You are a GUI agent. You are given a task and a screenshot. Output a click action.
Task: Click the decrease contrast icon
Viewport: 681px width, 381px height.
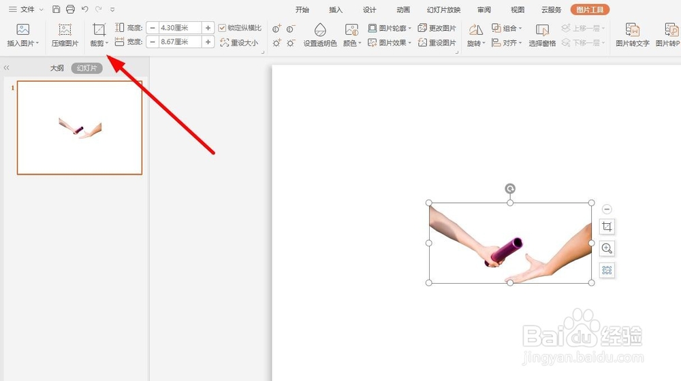(291, 29)
